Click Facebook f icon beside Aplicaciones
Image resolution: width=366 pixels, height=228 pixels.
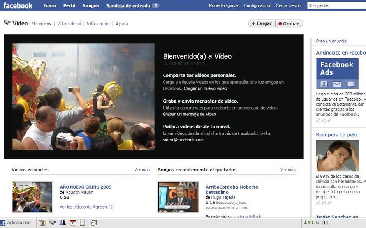[3, 223]
